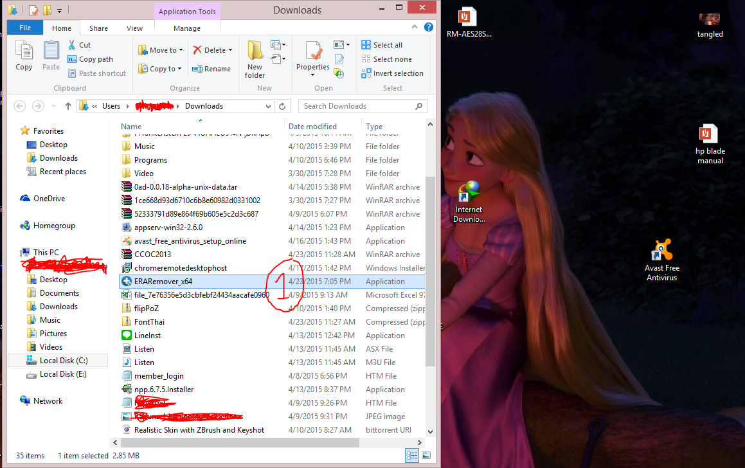
Task: Click Invert selection in the ribbon
Action: [393, 73]
